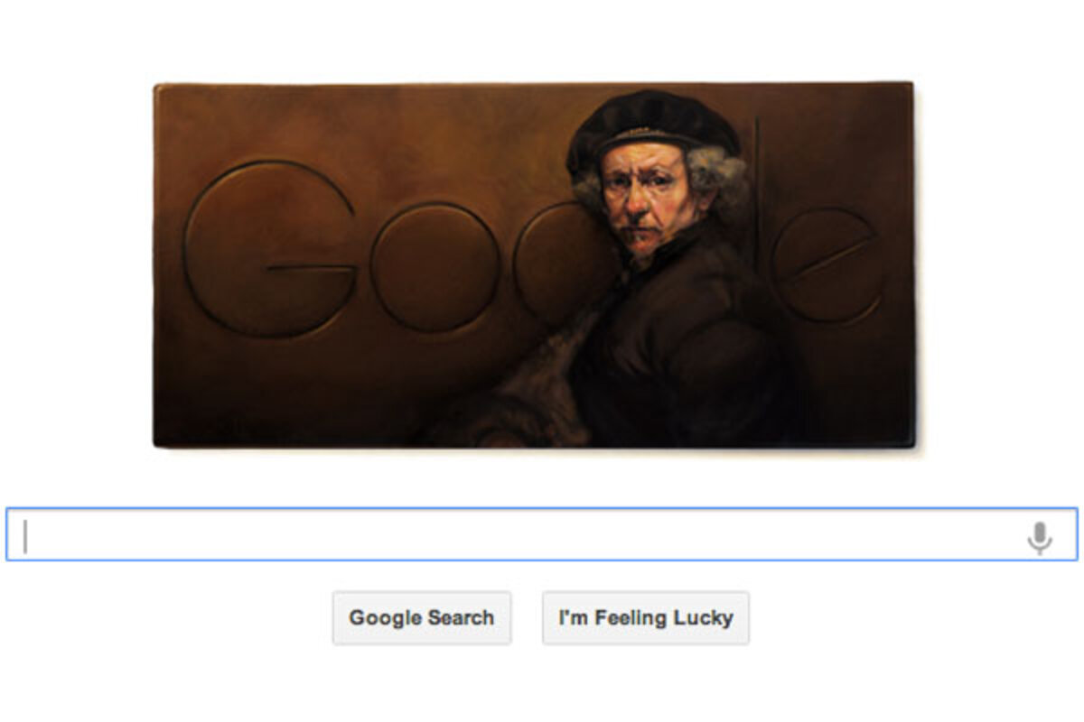Click the dark coat of the painted figure
The image size is (1084, 722).
pyautogui.click(x=687, y=352)
